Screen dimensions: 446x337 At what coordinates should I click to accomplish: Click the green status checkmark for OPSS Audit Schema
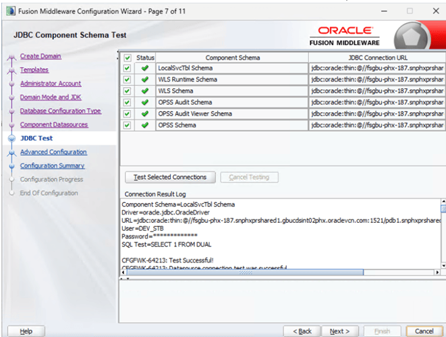[145, 102]
